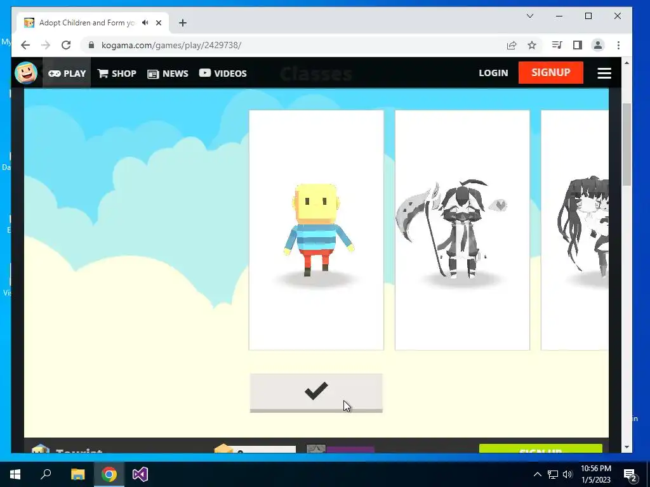Bookmark this page with the star
This screenshot has height=487, width=650.
[x=532, y=45]
